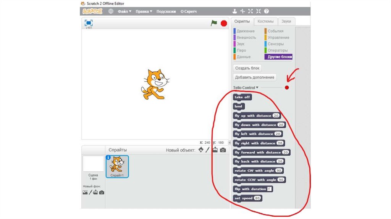Open the Правка menu

pyautogui.click(x=144, y=11)
